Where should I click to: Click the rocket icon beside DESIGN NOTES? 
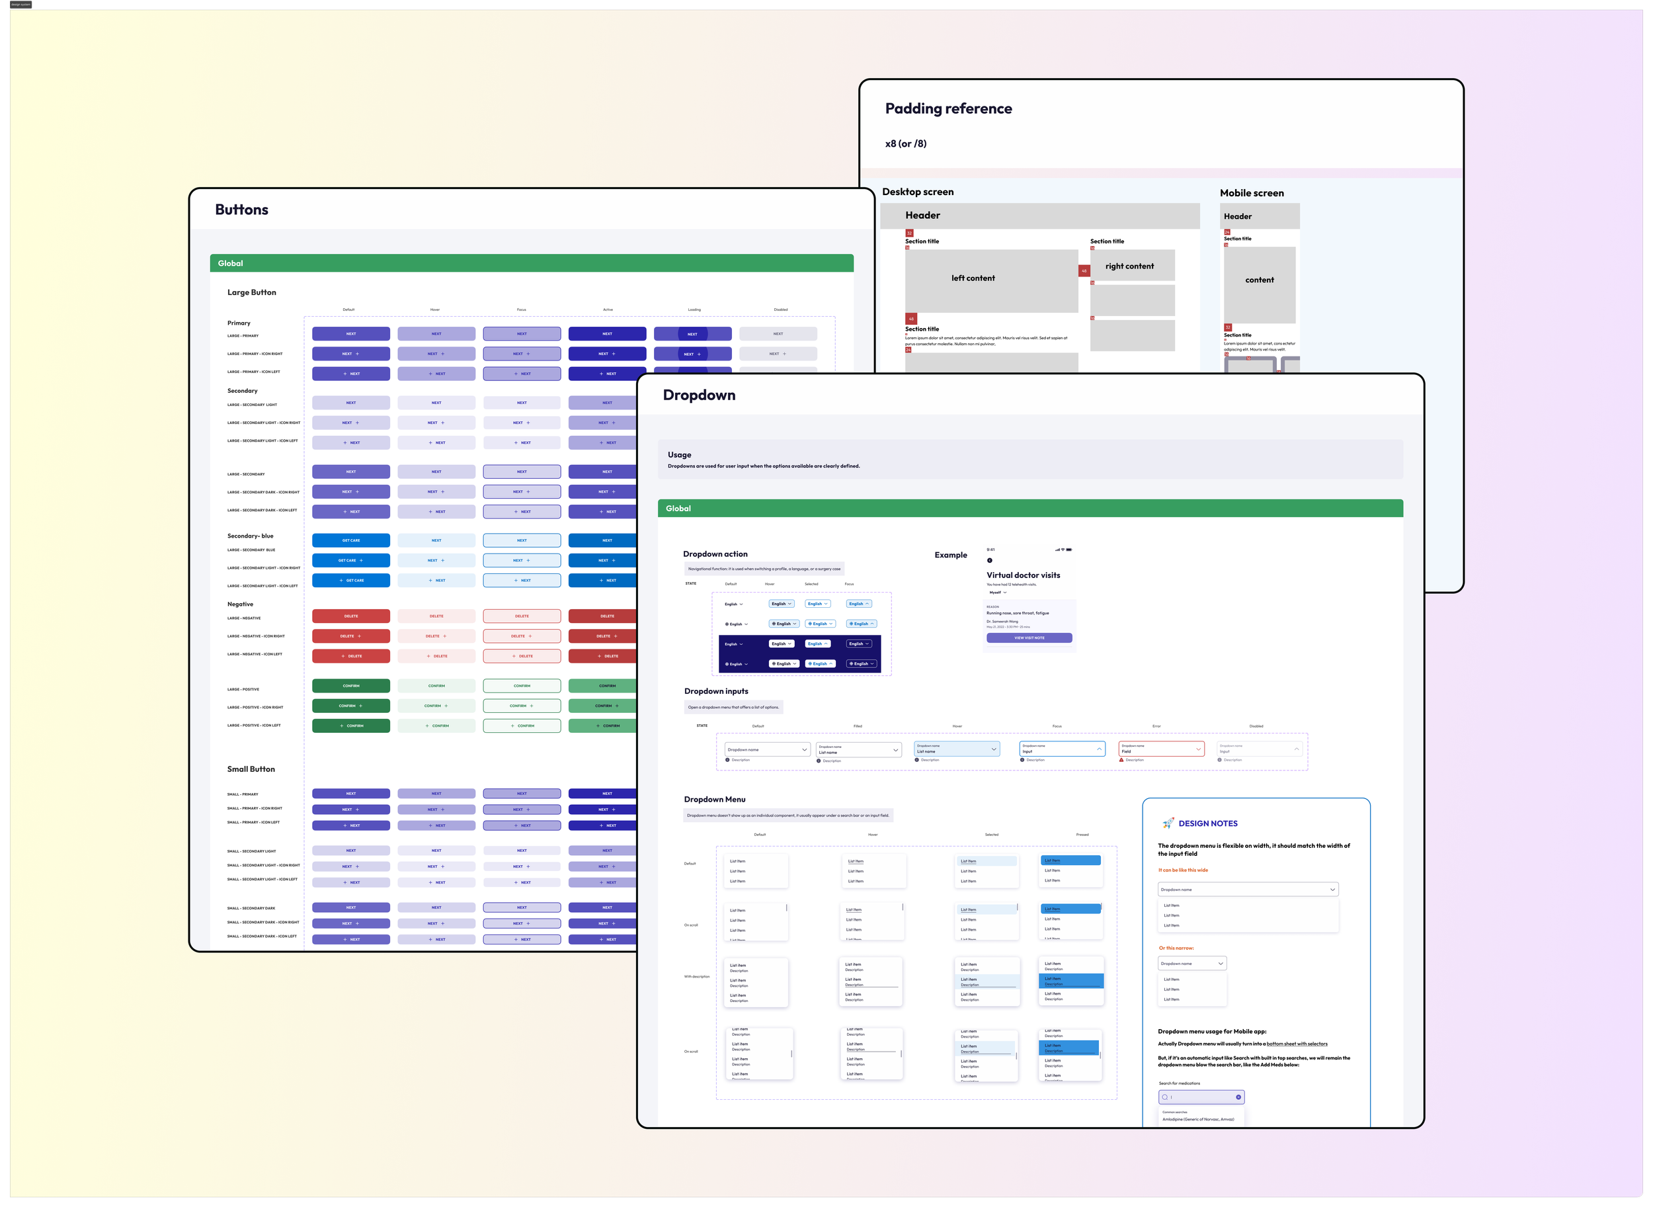[x=1168, y=823]
